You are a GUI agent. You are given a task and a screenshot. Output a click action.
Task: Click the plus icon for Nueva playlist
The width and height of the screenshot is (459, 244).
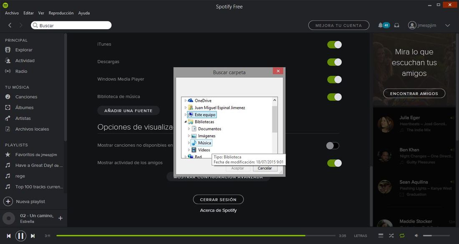[x=8, y=201]
